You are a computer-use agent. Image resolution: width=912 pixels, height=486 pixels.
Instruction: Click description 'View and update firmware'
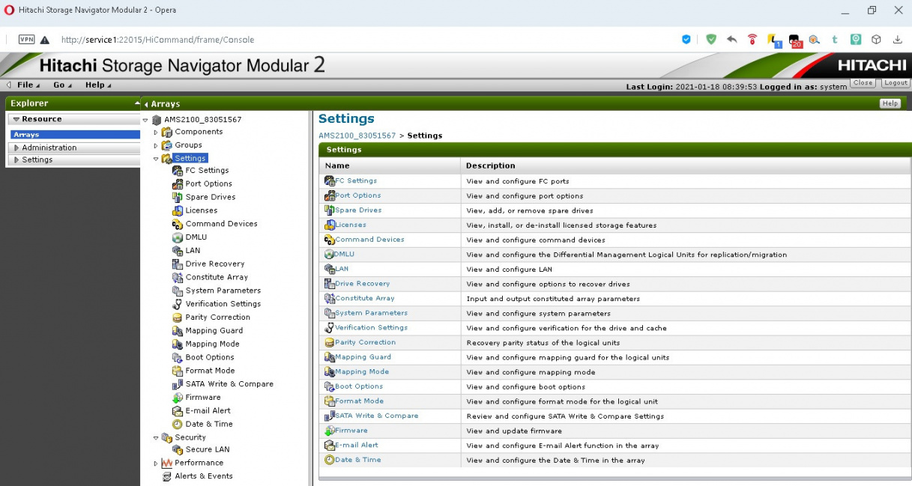(x=514, y=431)
